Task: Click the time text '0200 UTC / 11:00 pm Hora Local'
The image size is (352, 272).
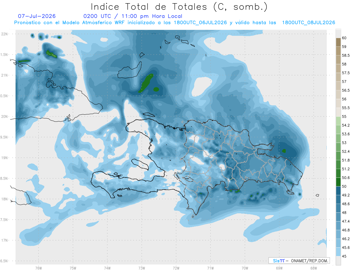Action: click(x=133, y=16)
